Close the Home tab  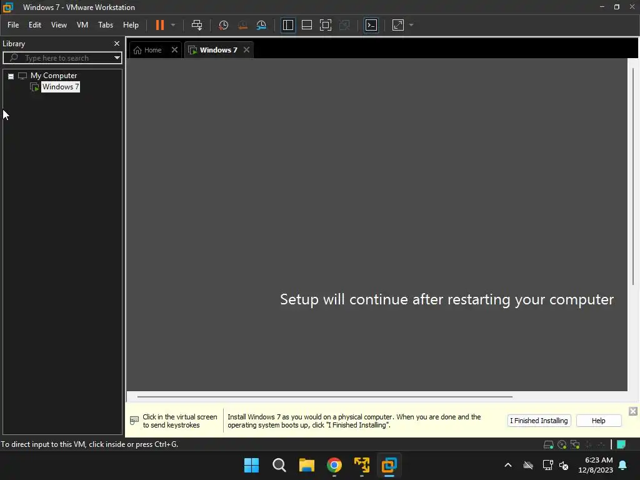175,50
